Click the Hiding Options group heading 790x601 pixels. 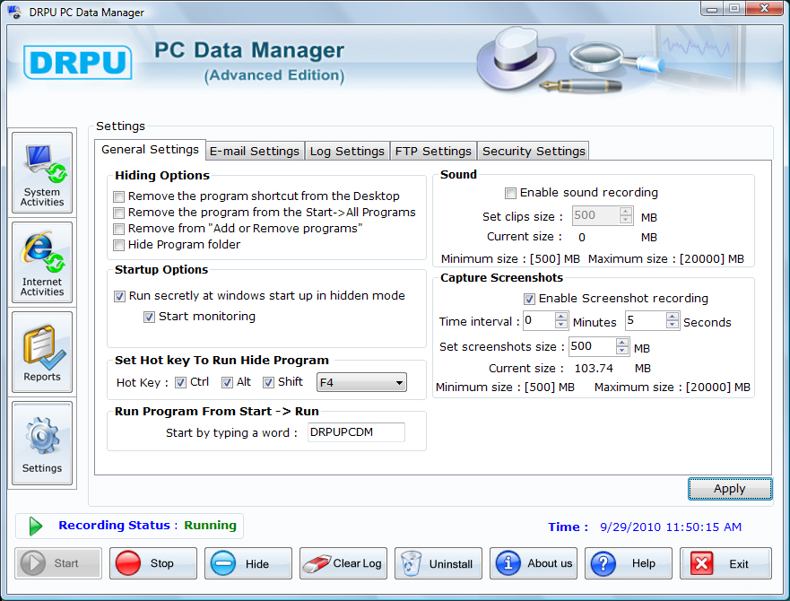(162, 176)
